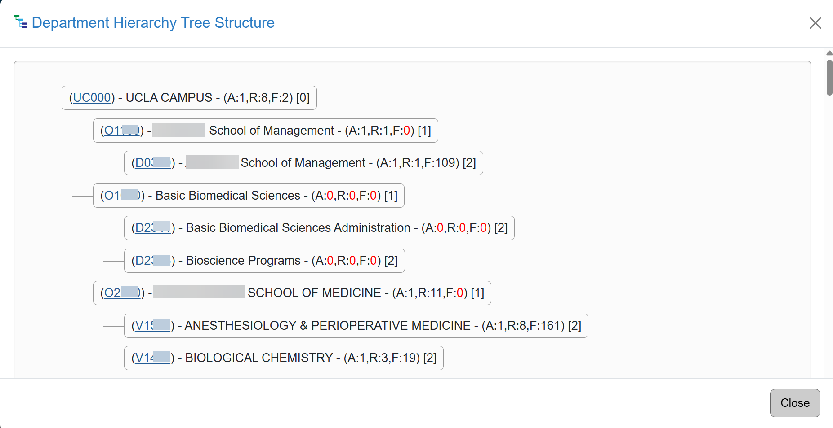Viewport: 833px width, 428px height.
Task: Dismiss the dialog with the X icon
Action: click(x=815, y=23)
